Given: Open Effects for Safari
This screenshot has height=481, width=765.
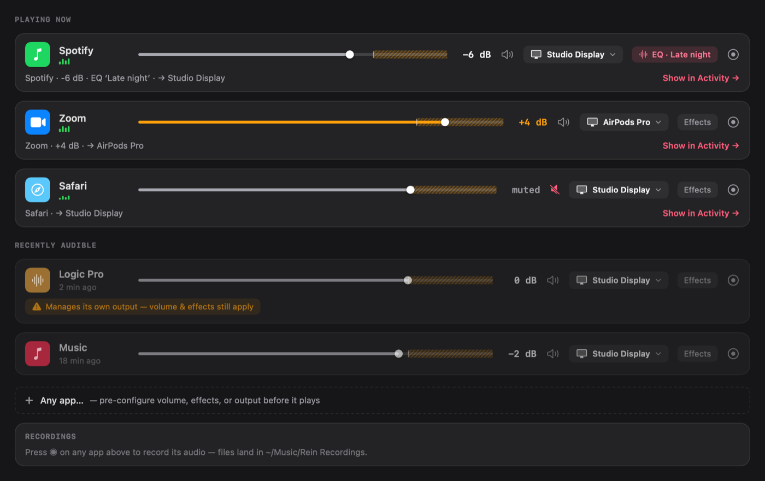Looking at the screenshot, I should pos(697,190).
